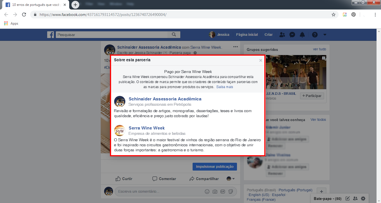
Task: Click the colorful extension icon beside star
Action: 345,15
